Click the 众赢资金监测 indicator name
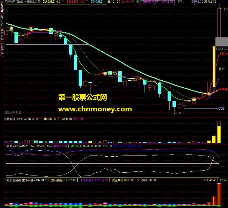This screenshot has height=208, width=228. [13, 180]
